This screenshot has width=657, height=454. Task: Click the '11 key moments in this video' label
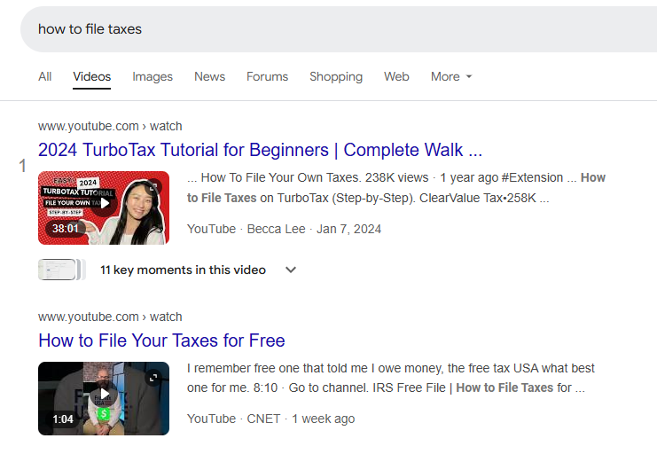click(x=184, y=270)
